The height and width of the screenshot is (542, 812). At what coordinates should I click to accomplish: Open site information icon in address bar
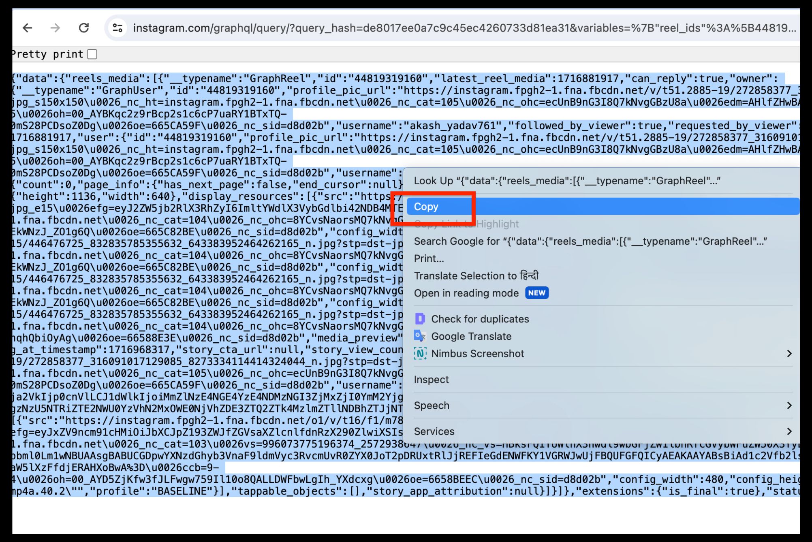pyautogui.click(x=118, y=28)
